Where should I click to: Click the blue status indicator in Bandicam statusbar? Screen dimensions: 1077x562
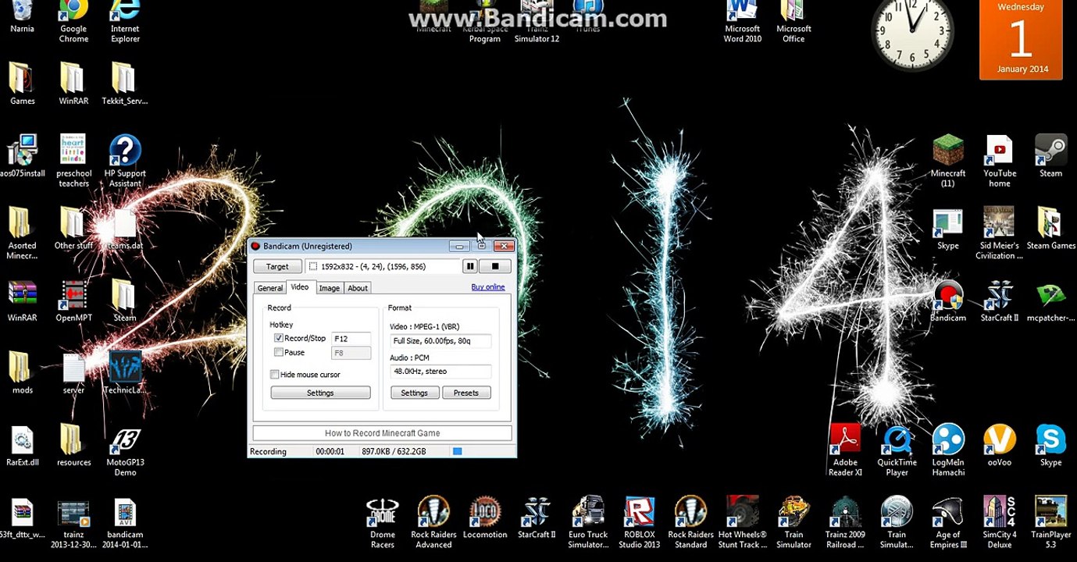click(458, 451)
